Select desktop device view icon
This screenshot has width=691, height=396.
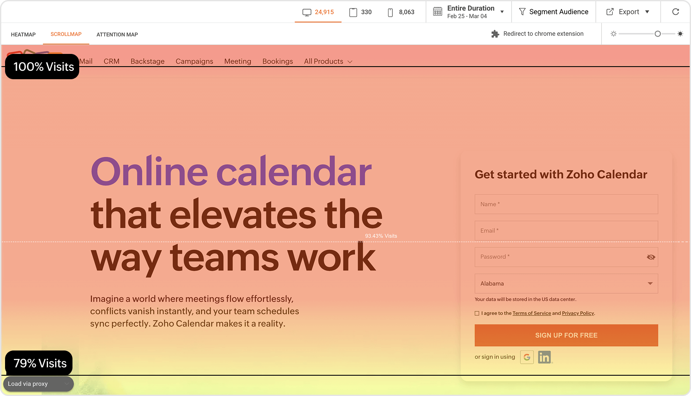pos(307,12)
